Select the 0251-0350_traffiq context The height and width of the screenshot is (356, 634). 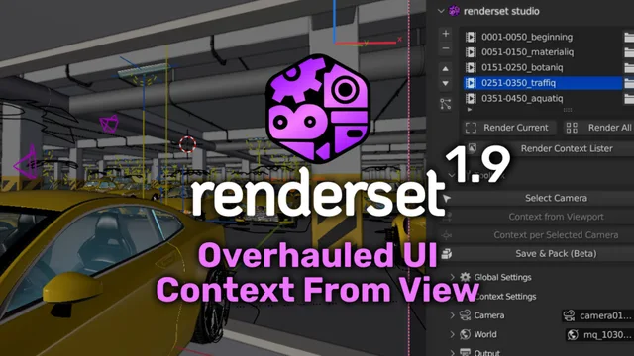click(x=542, y=83)
